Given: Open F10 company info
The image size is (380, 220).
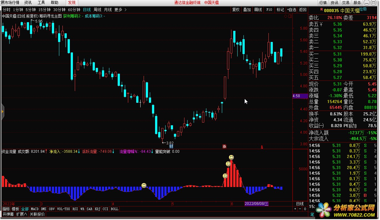Looking at the screenshot, I should click(x=269, y=10).
